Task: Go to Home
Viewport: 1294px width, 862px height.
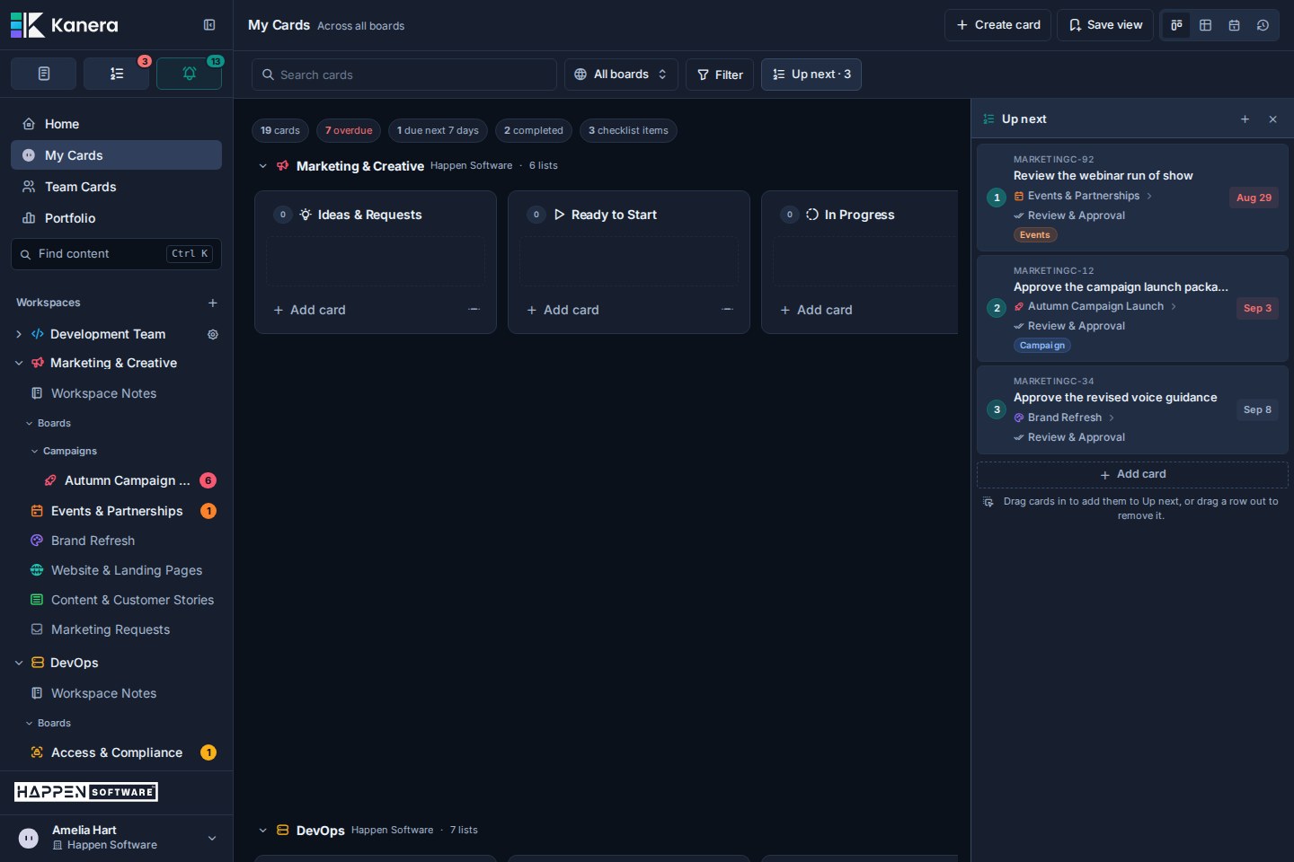Action: (x=116, y=124)
